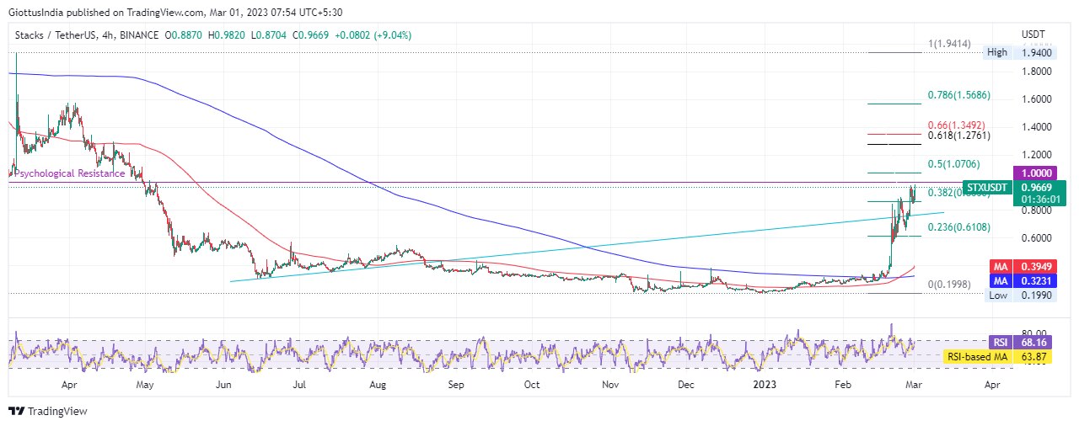This screenshot has width=1079, height=426.
Task: Click the TradingView logo icon
Action: (x=16, y=412)
